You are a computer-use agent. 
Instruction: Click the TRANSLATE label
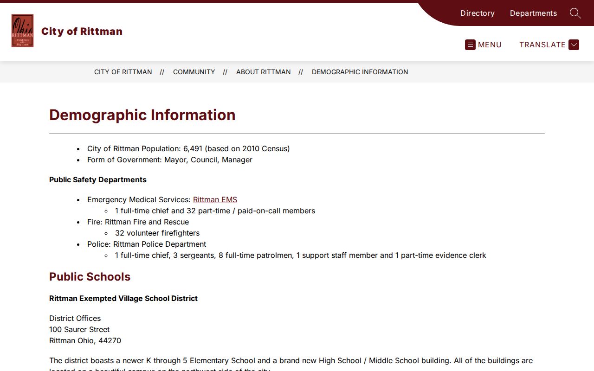click(x=542, y=45)
